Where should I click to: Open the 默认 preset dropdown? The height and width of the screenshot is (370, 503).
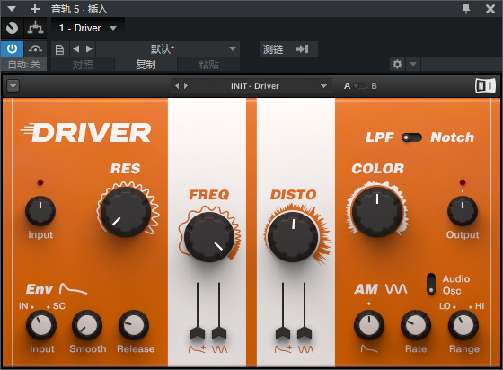[168, 49]
